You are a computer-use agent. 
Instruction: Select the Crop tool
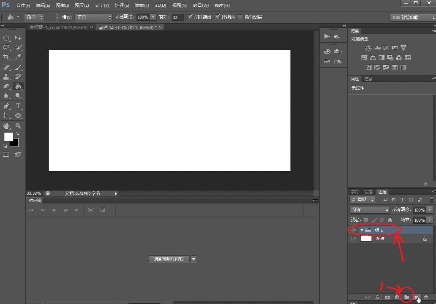tap(6, 57)
